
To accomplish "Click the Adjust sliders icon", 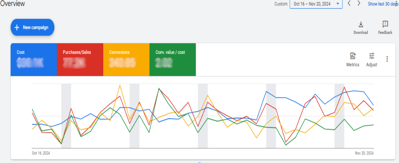I will [372, 56].
